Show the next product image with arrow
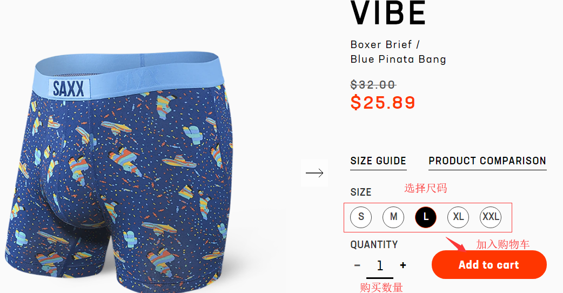Image resolution: width=563 pixels, height=293 pixels. (x=314, y=173)
